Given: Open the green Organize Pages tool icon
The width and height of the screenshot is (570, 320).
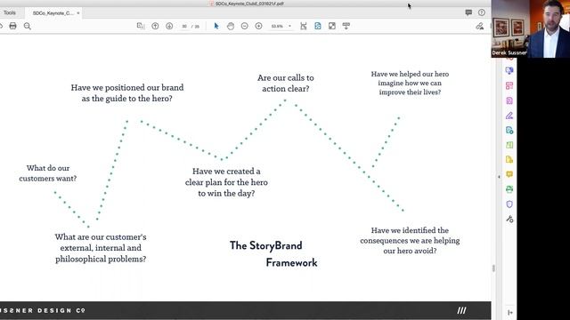Looking at the screenshot, I should 509,145.
